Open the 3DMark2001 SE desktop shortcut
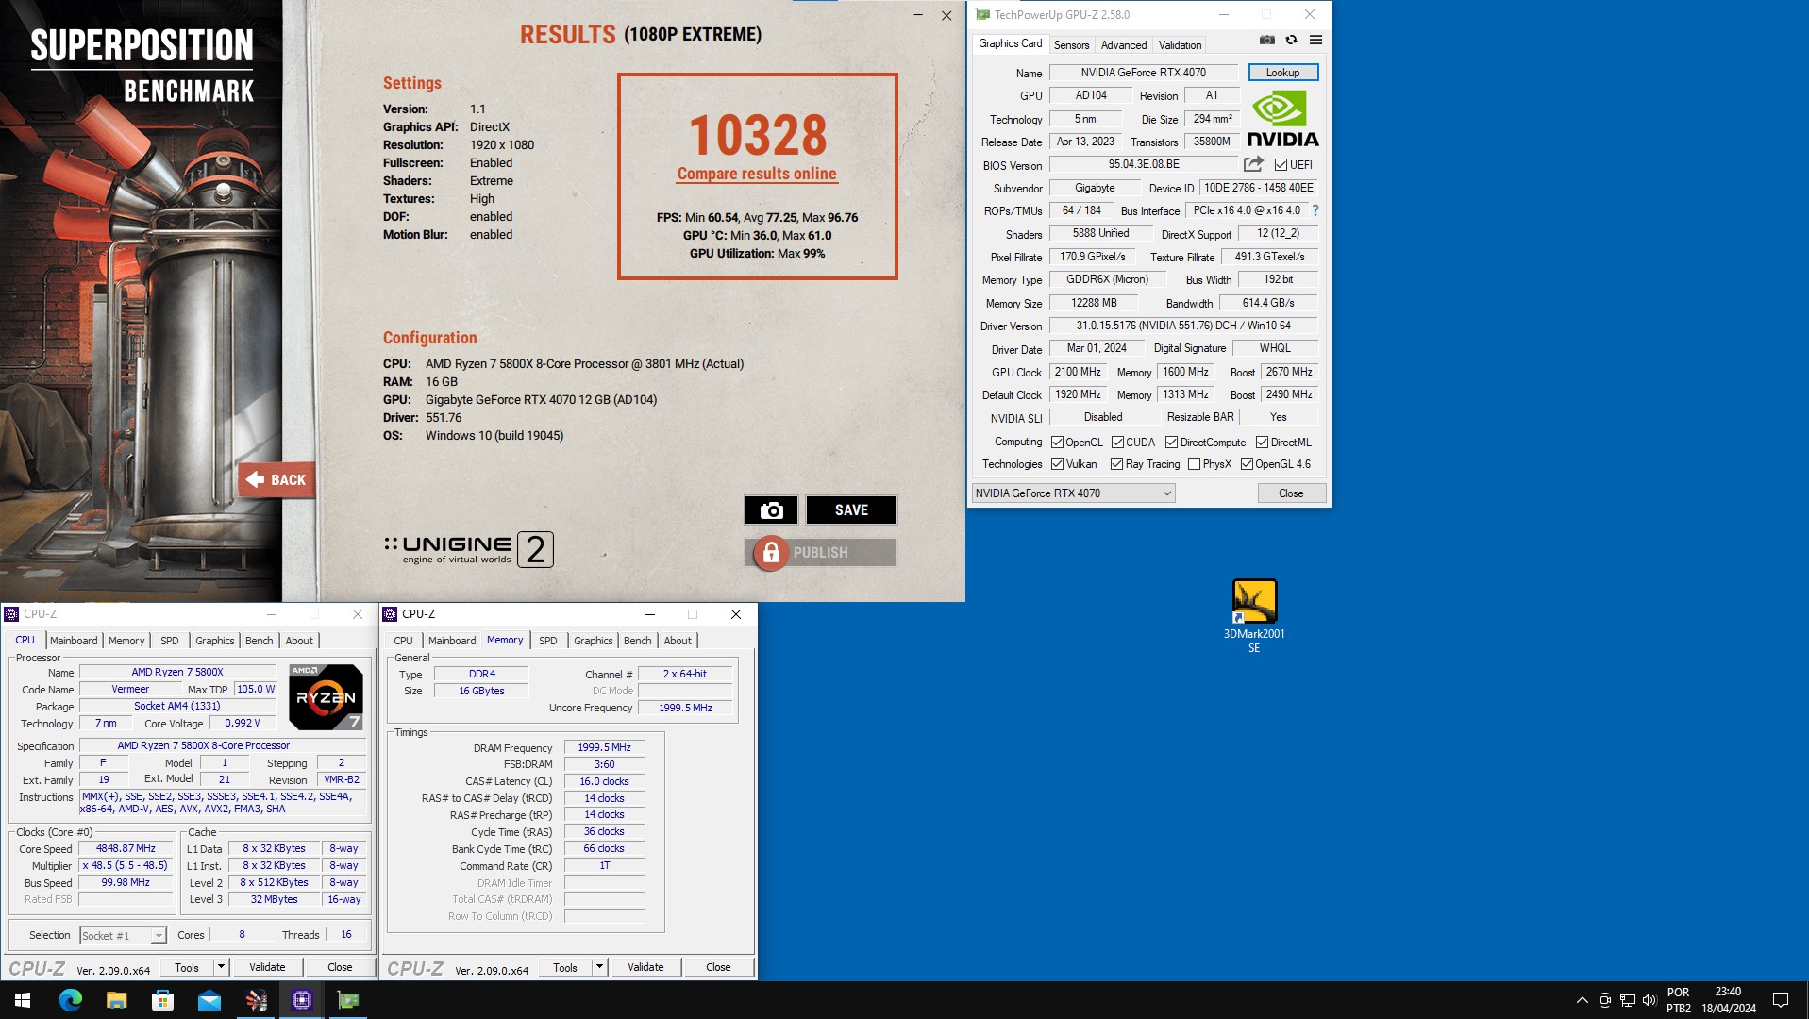The height and width of the screenshot is (1019, 1809). point(1254,616)
